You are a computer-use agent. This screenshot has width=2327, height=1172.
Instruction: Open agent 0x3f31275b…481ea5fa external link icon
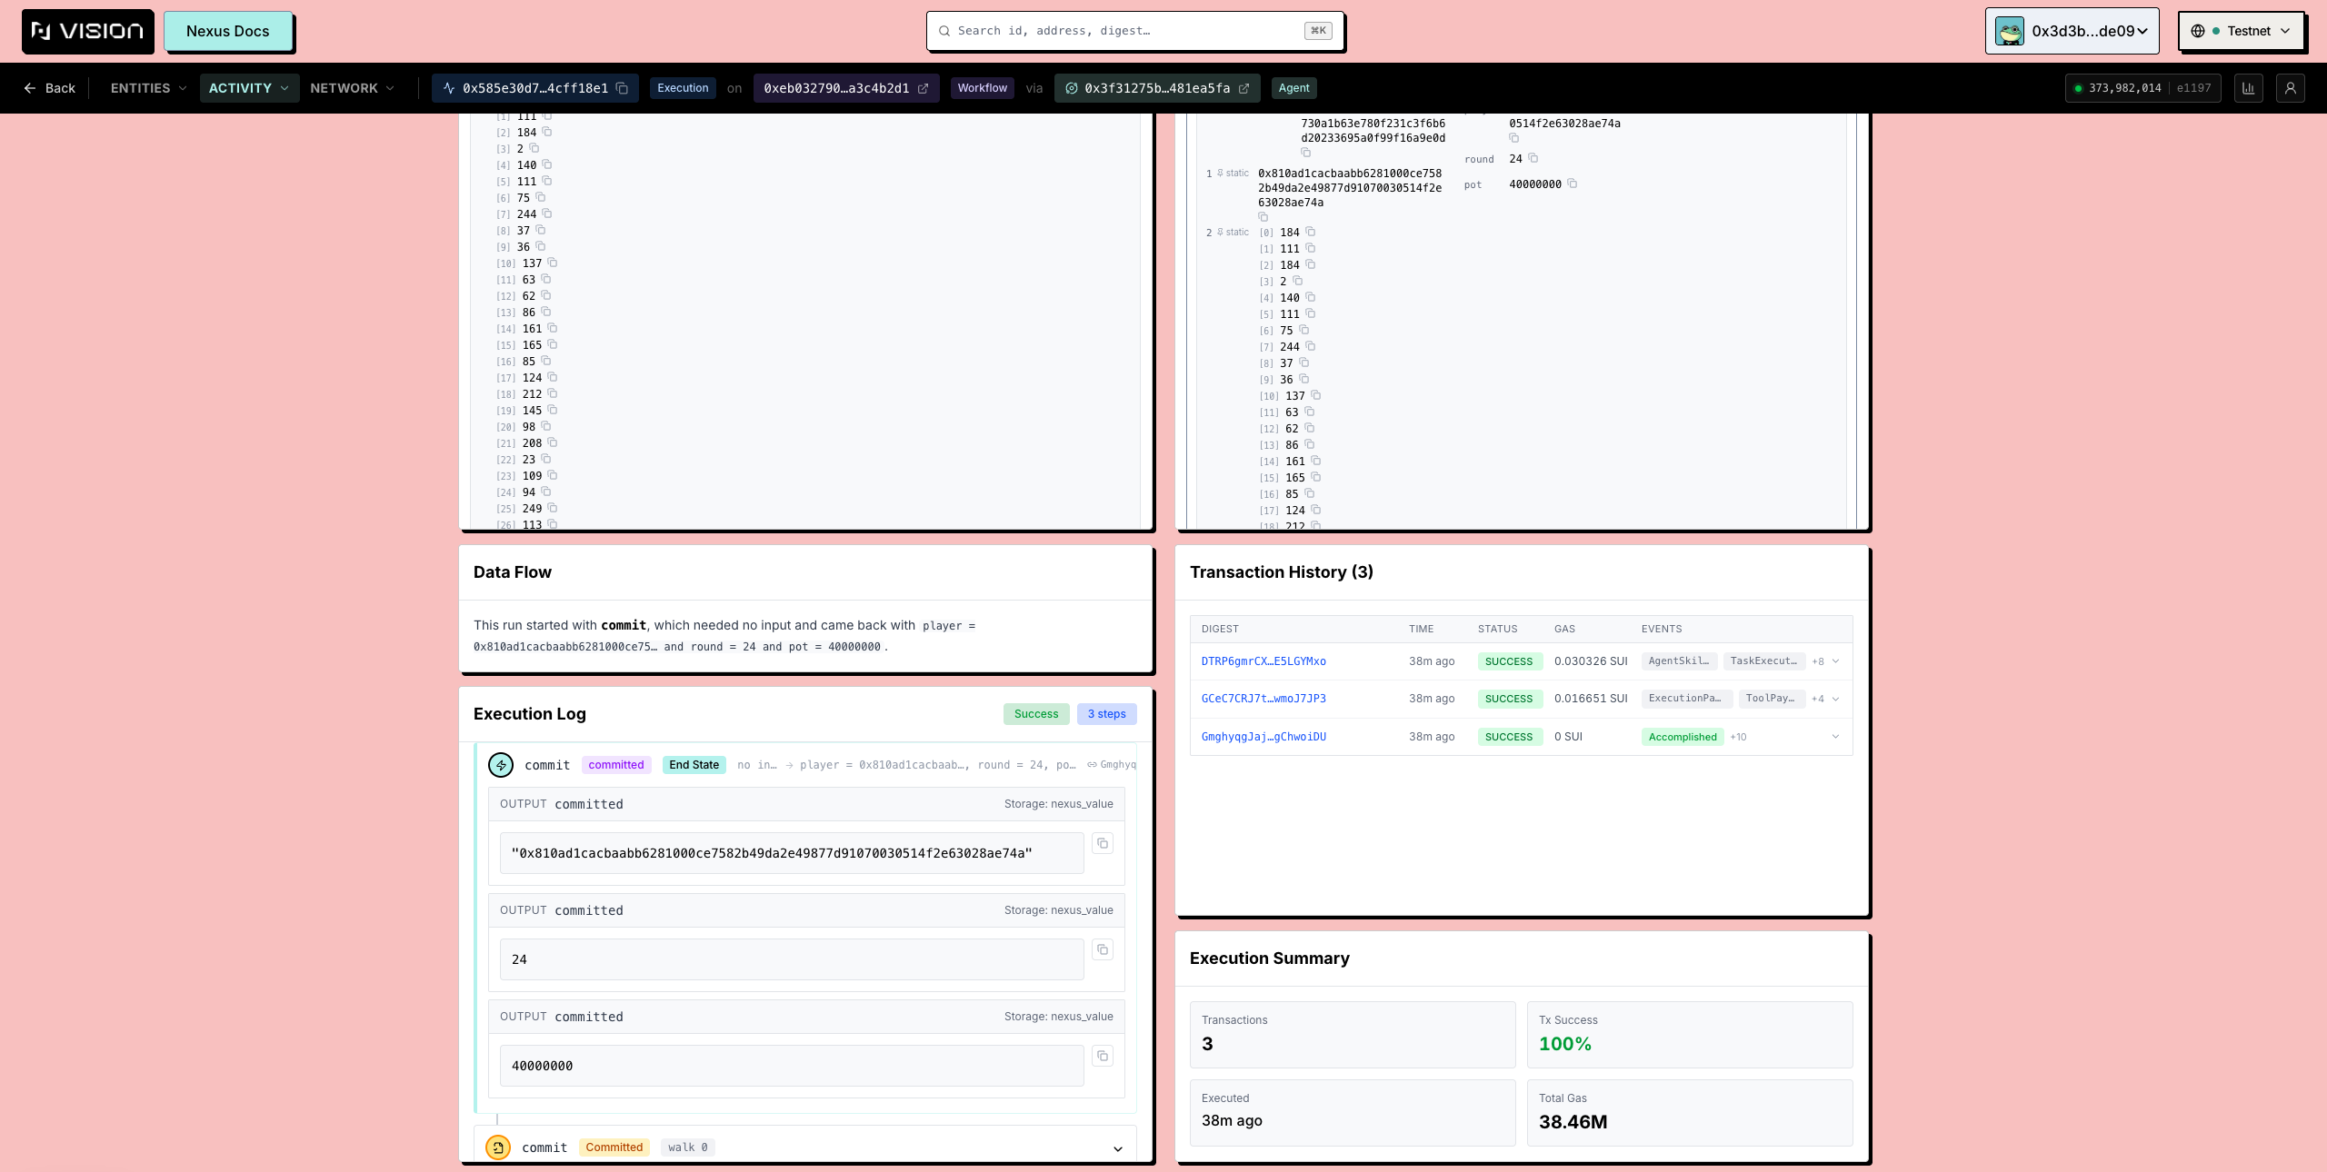click(x=1243, y=88)
